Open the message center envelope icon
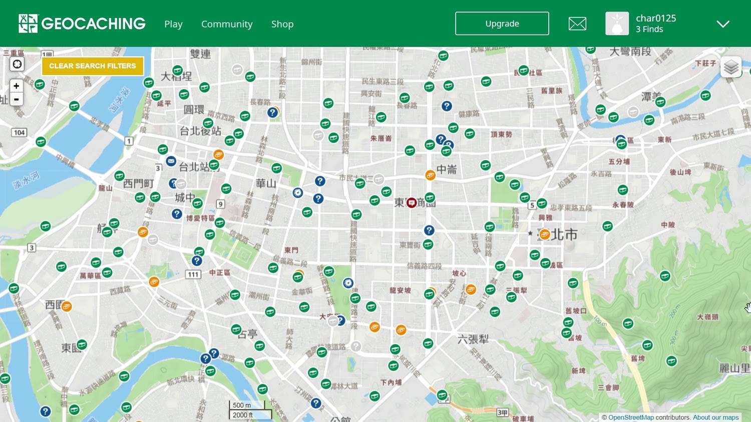Viewport: 751px width, 422px height. point(577,23)
